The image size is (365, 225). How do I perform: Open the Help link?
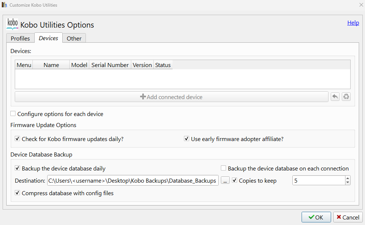tap(353, 23)
